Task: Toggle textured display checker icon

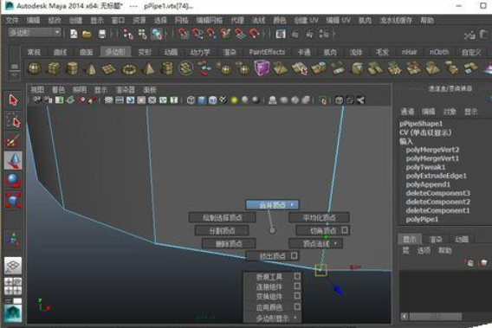Action: point(223,100)
